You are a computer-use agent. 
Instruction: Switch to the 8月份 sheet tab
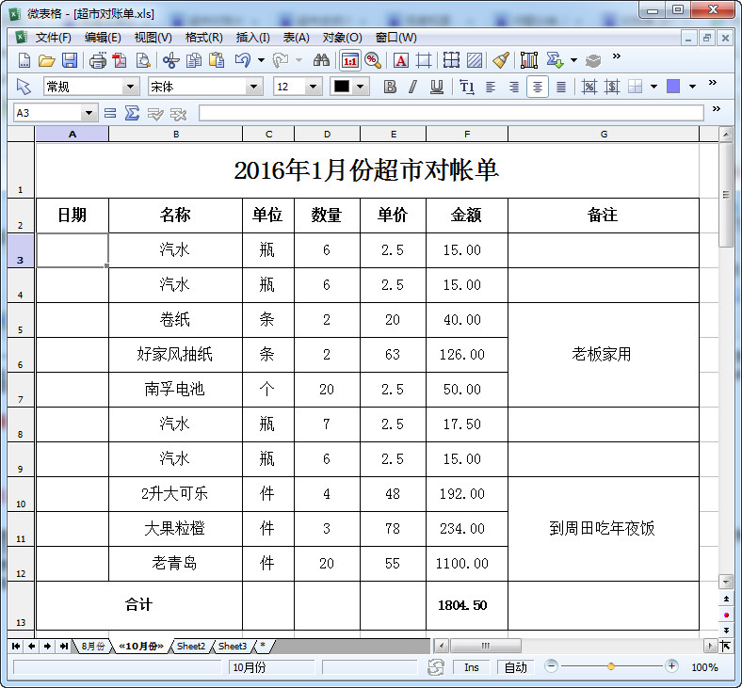click(x=92, y=646)
